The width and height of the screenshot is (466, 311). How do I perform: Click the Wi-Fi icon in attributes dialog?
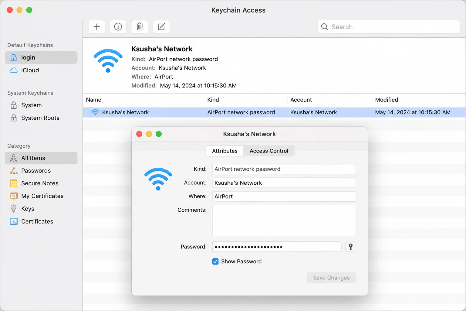(158, 179)
